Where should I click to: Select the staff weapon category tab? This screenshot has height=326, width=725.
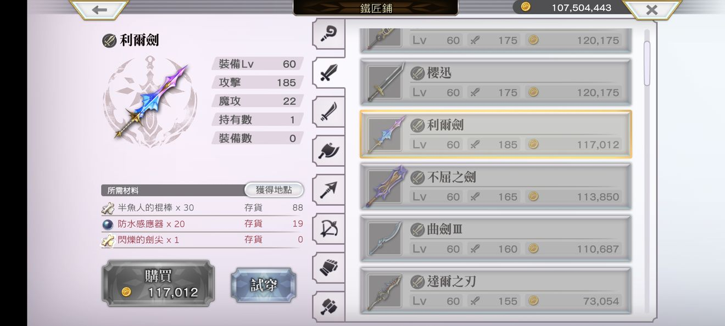(x=328, y=33)
